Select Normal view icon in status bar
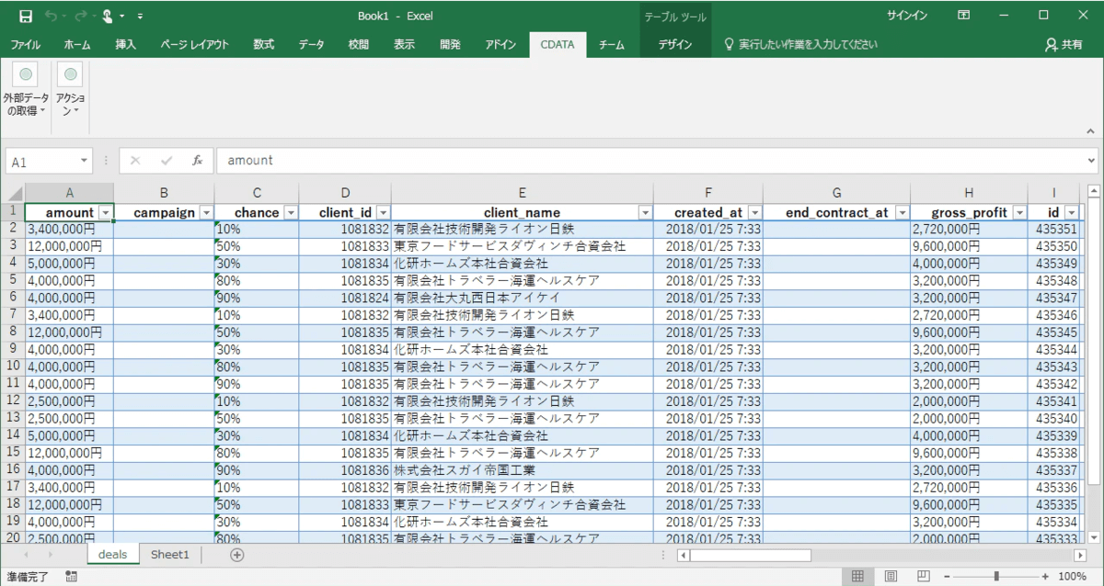 click(x=857, y=576)
